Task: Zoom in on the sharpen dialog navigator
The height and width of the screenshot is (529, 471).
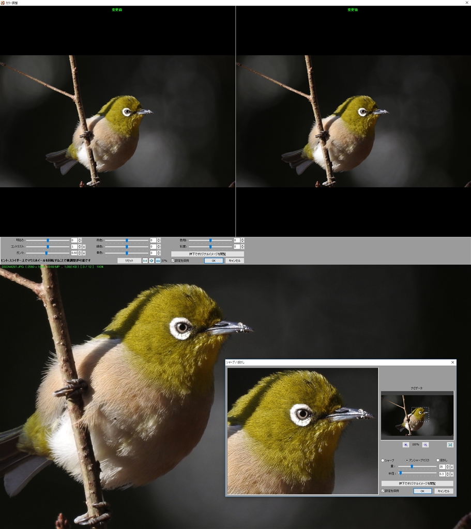Action: [406, 445]
